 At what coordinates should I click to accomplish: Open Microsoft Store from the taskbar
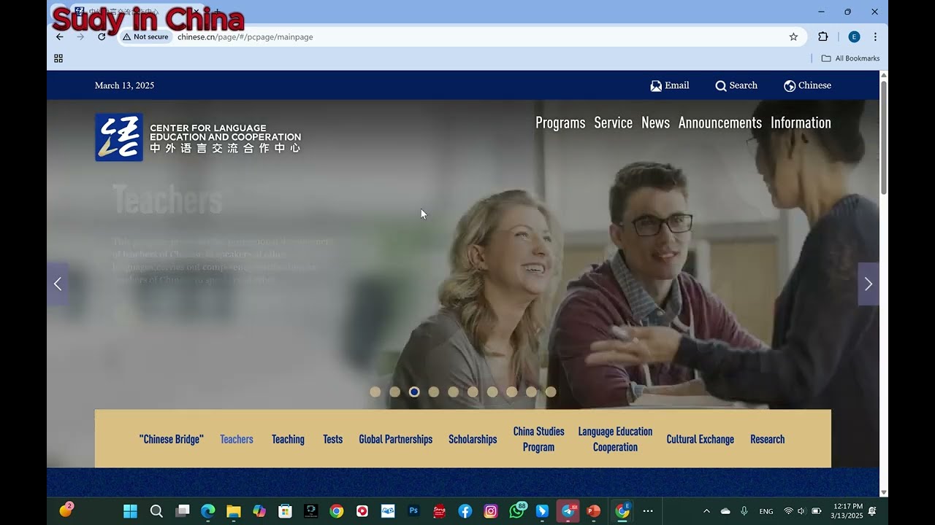pos(285,511)
